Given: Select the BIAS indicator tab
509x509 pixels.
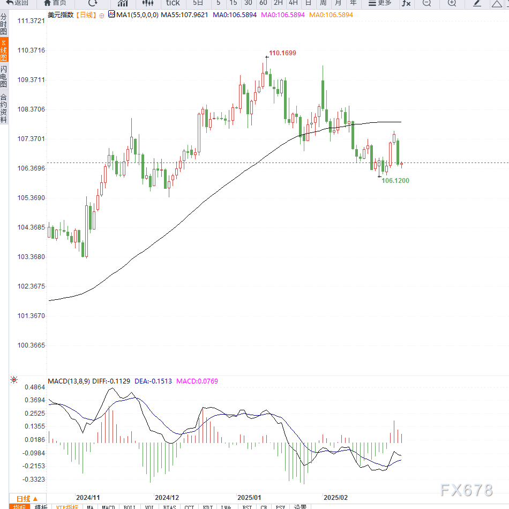Looking at the screenshot, I should (x=169, y=507).
